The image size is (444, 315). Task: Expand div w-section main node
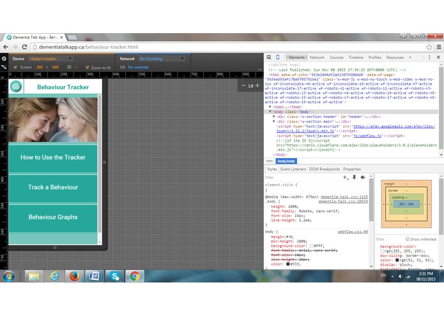274,121
